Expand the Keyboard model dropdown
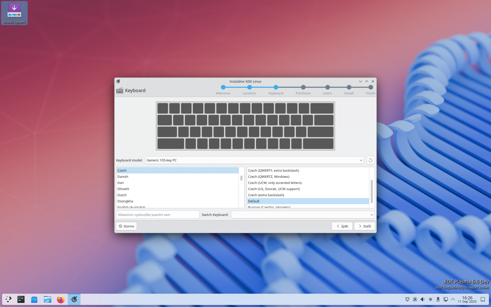This screenshot has width=491, height=307. [x=254, y=160]
